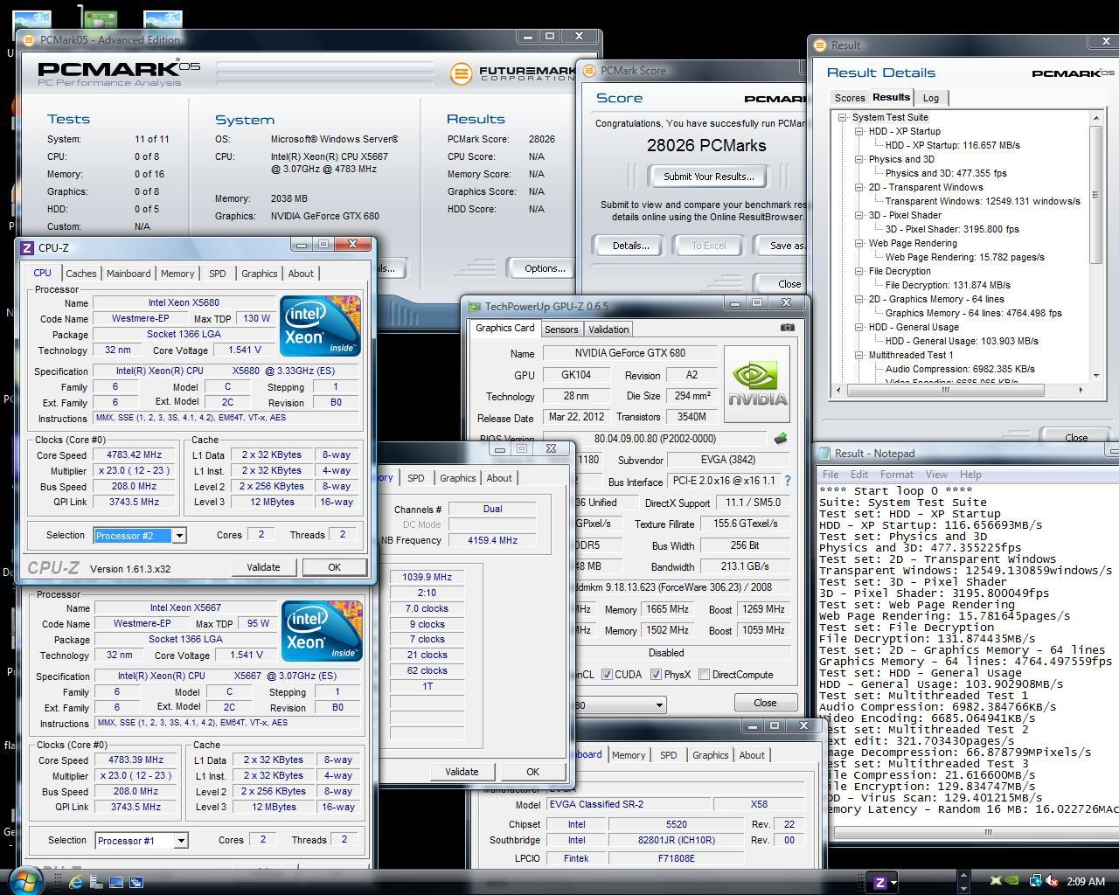Click the Intel Xeon logo for the X5680 processor
The height and width of the screenshot is (895, 1119).
[x=320, y=325]
